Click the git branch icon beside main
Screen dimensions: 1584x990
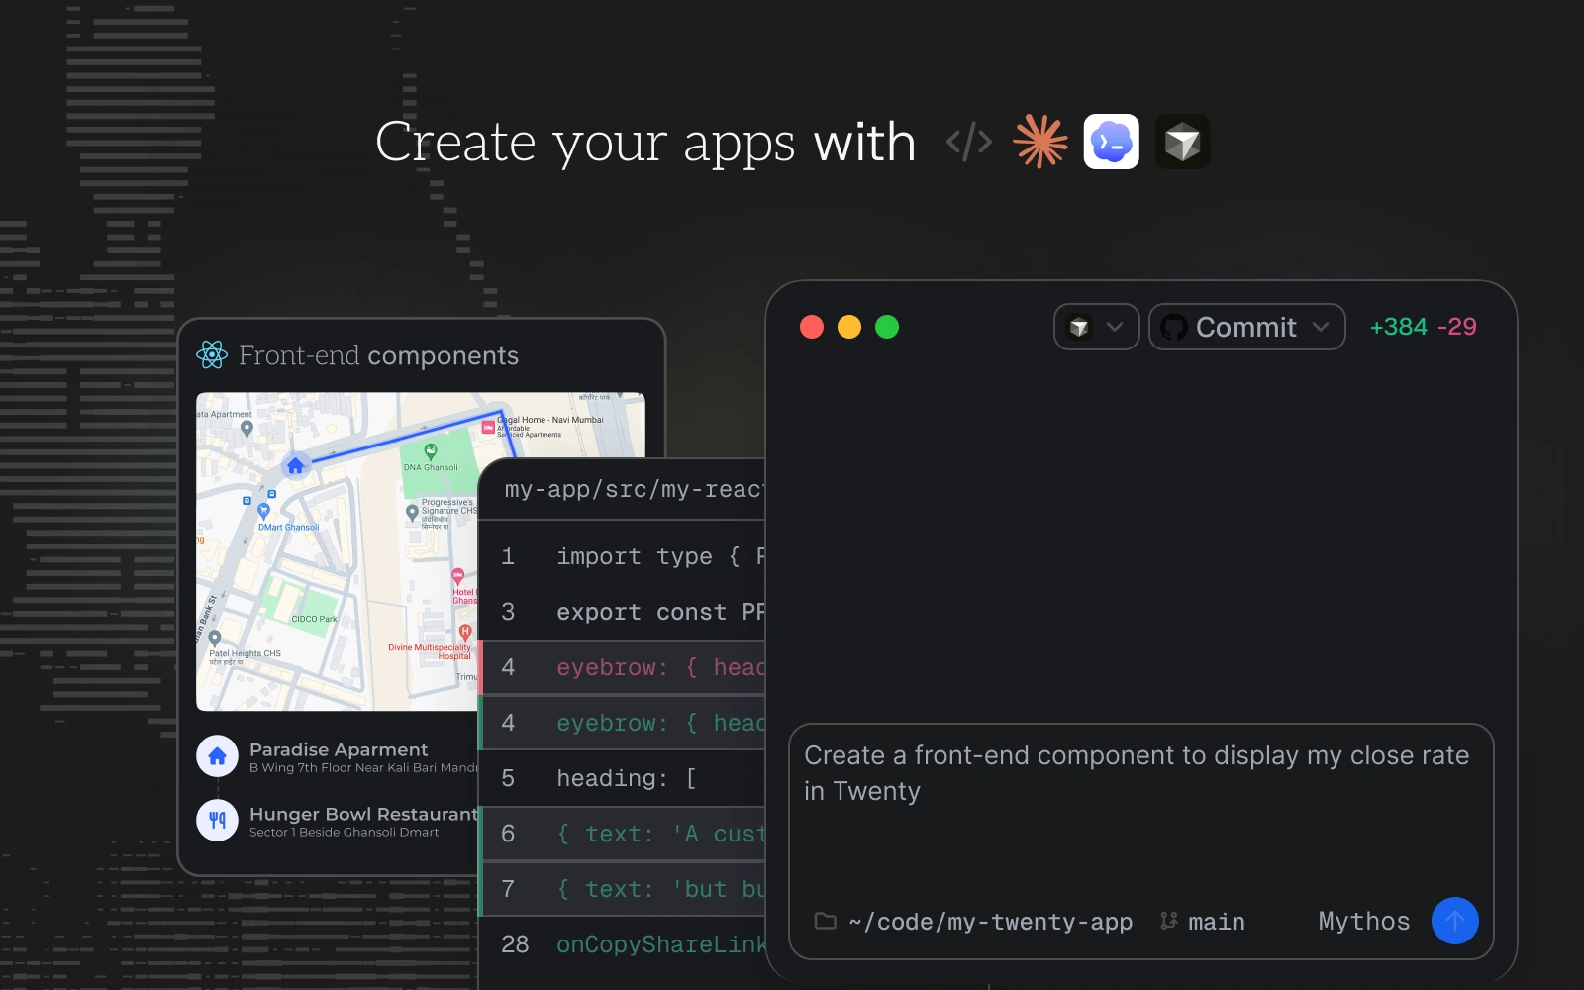(1169, 921)
